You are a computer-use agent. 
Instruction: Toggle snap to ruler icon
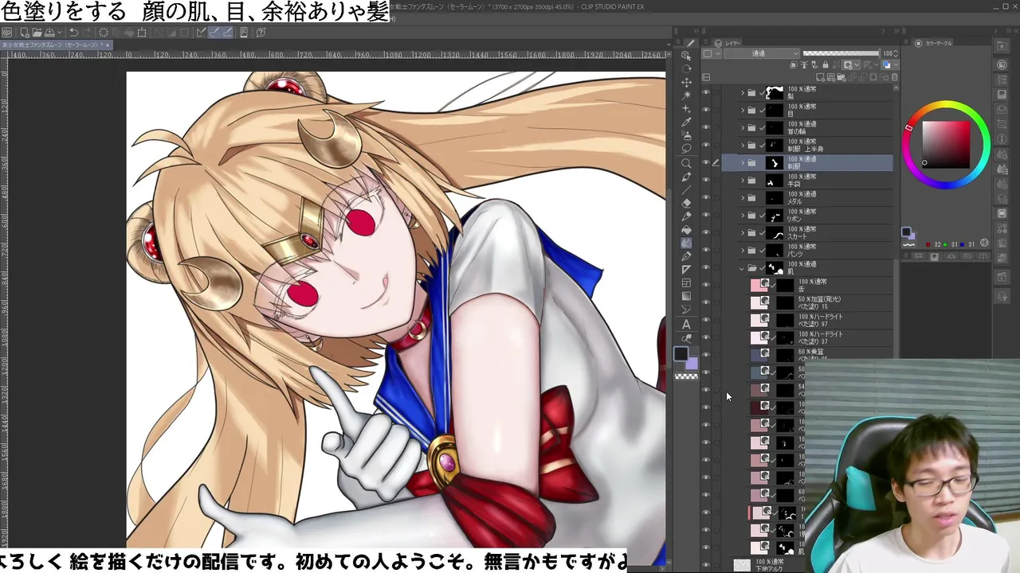click(x=201, y=33)
